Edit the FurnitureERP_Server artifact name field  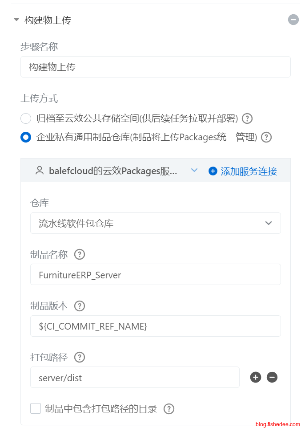click(x=155, y=274)
